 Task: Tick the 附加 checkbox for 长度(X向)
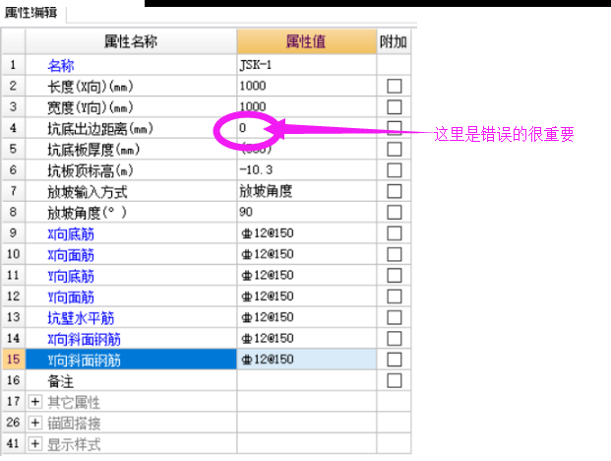(x=395, y=87)
